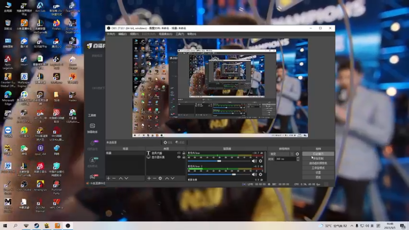Adjust first mixer channel volume slider
Screen dimensions: 409x230
click(x=219, y=161)
